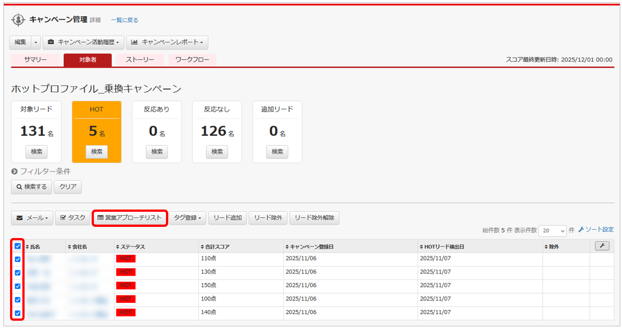Switch to the ワークフロー tab
The height and width of the screenshot is (328, 622).
click(192, 60)
